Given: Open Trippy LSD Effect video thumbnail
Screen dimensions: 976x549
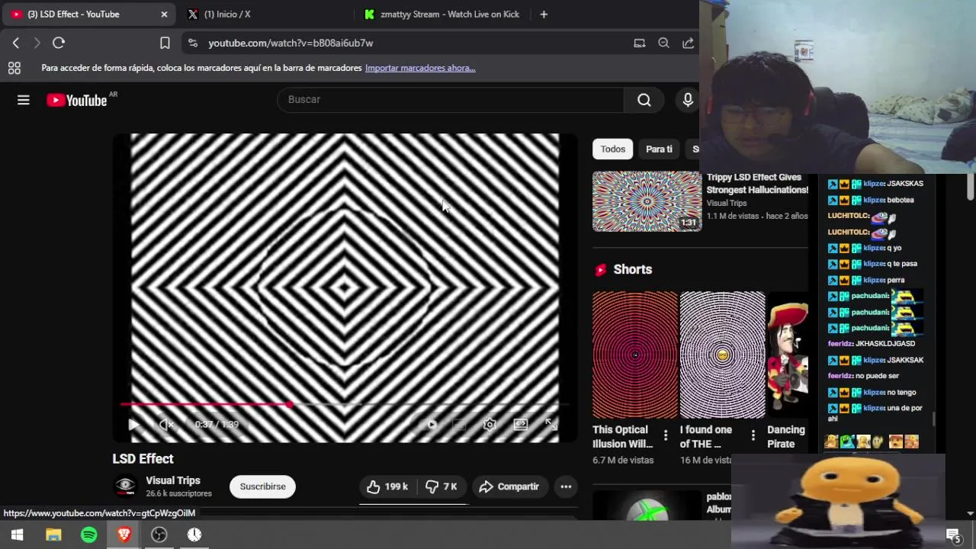Looking at the screenshot, I should [647, 201].
